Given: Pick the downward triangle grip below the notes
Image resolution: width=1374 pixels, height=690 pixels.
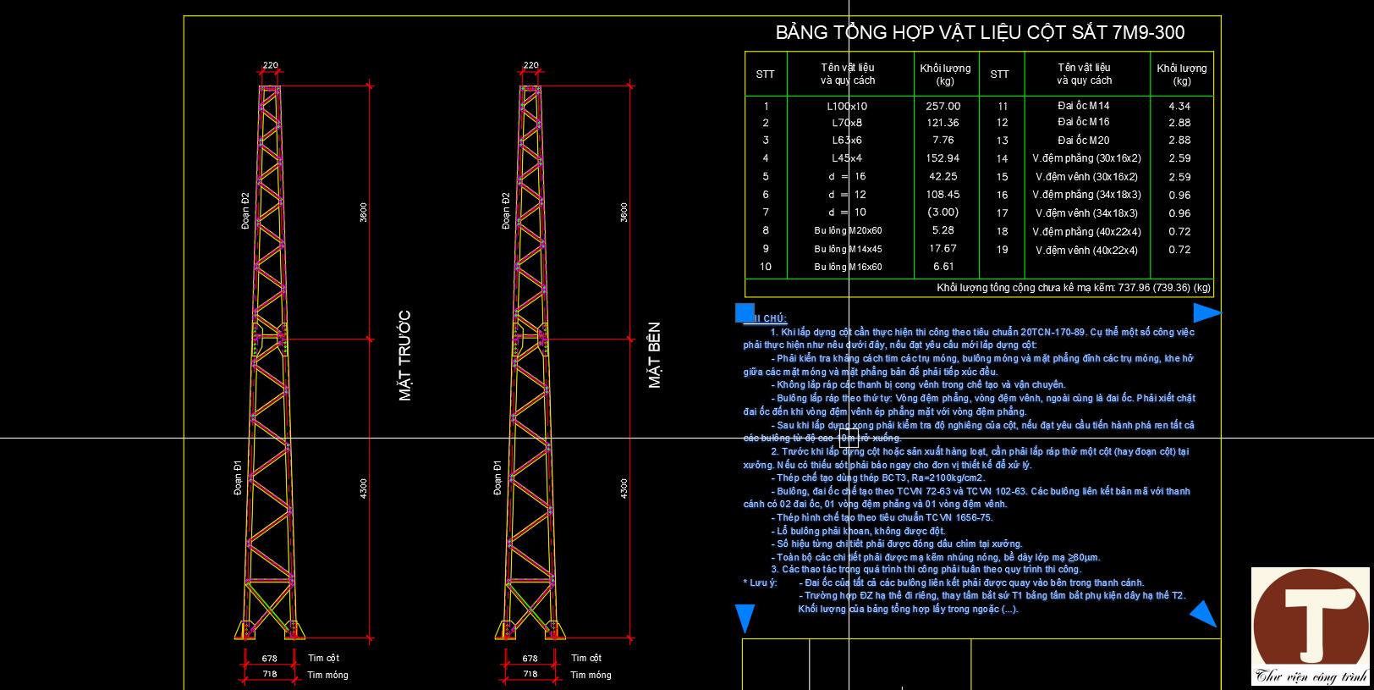Looking at the screenshot, I should click(x=745, y=618).
